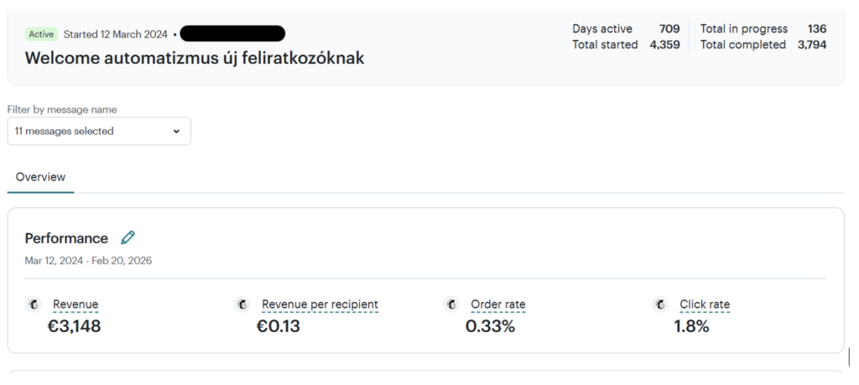Click the Welcome automatizmus flow title

pyautogui.click(x=194, y=59)
